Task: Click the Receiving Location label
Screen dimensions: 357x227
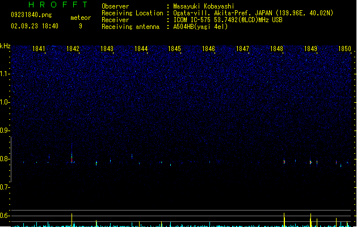Action: (132, 13)
